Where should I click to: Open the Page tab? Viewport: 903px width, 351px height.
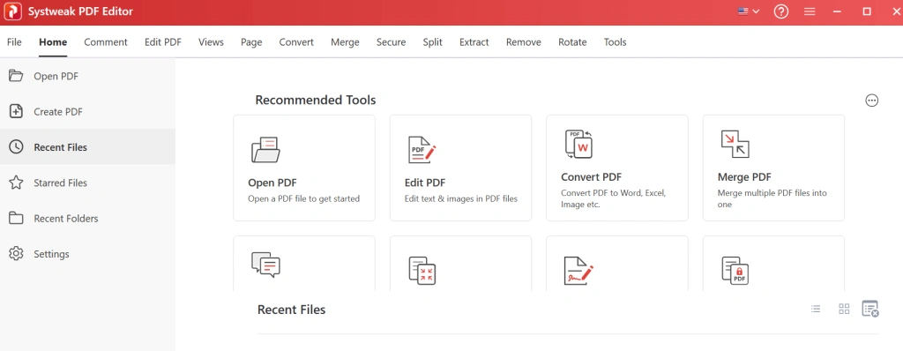pyautogui.click(x=251, y=42)
